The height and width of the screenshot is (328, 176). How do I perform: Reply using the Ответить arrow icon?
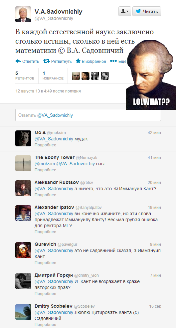tap(18, 61)
